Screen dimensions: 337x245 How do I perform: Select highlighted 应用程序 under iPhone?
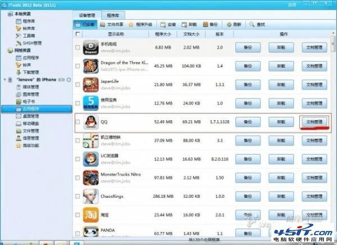point(37,109)
